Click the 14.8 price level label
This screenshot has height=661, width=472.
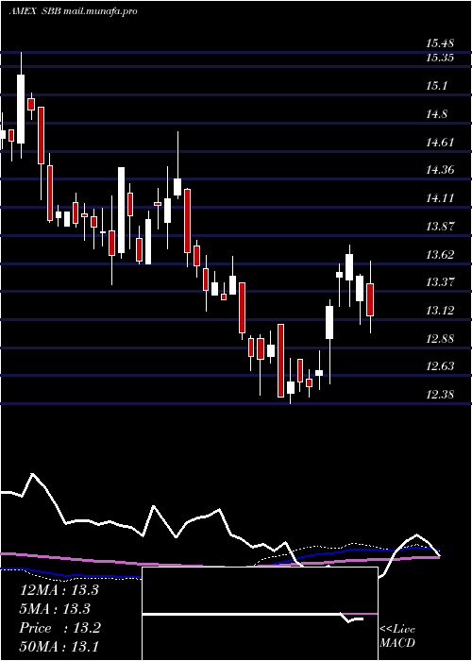pyautogui.click(x=436, y=114)
